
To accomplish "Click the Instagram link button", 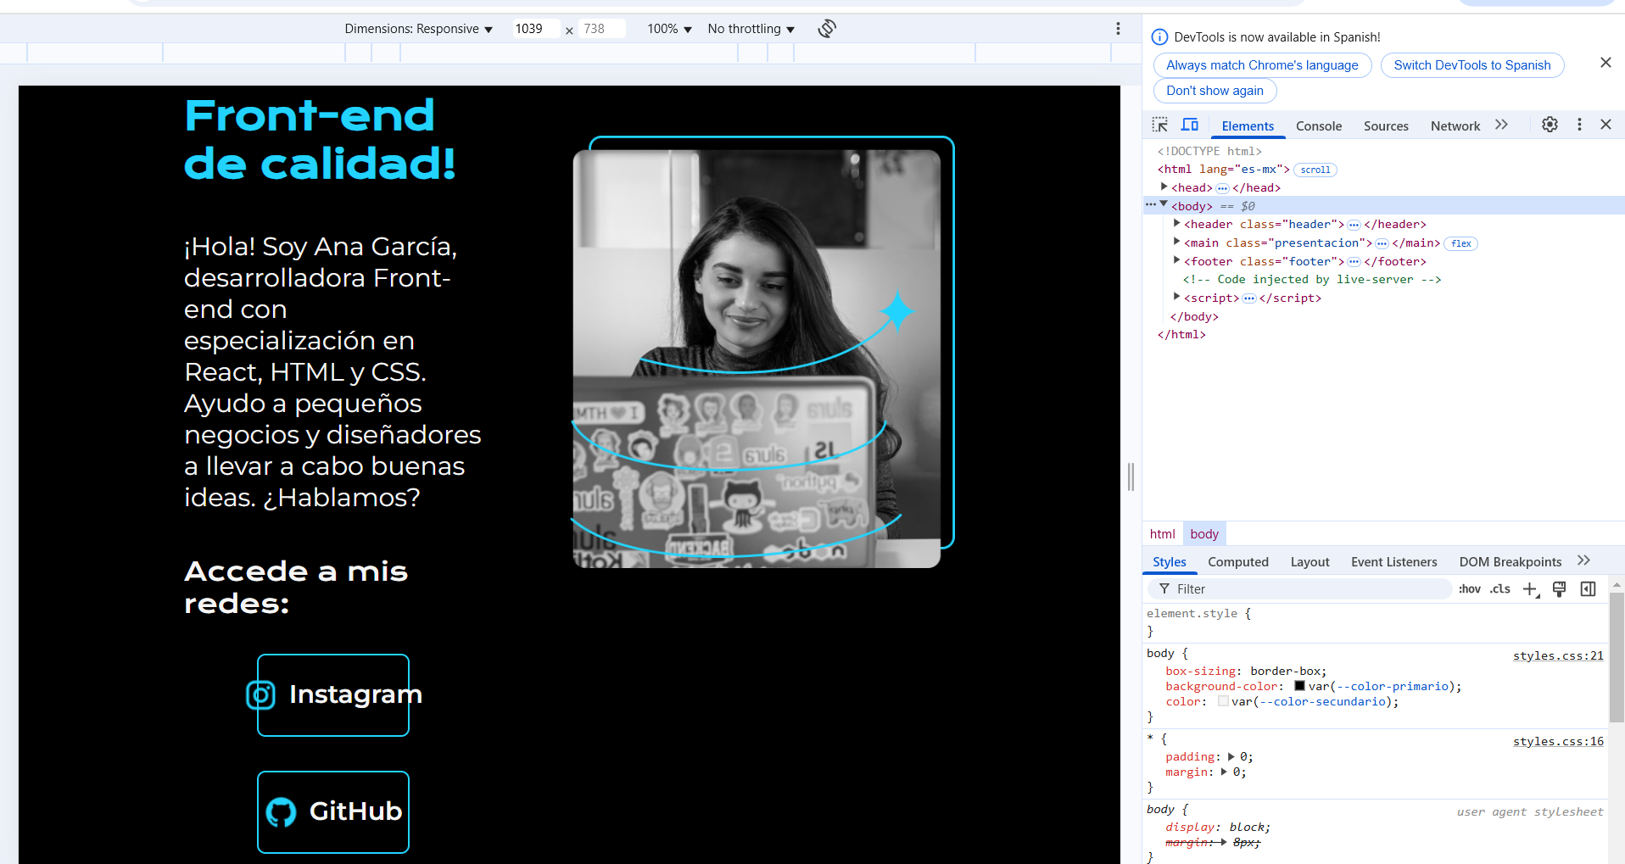I will click(x=333, y=695).
